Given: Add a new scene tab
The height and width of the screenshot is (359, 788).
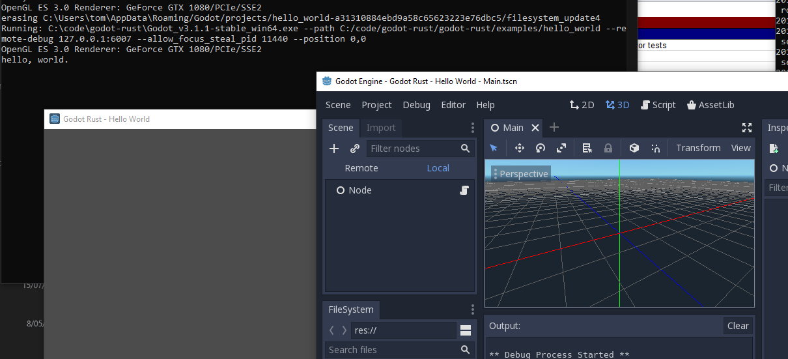Looking at the screenshot, I should click(x=554, y=128).
